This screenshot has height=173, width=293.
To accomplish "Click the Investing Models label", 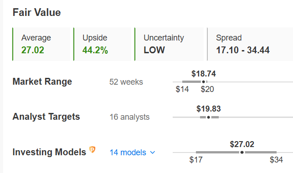I will [x=49, y=152].
